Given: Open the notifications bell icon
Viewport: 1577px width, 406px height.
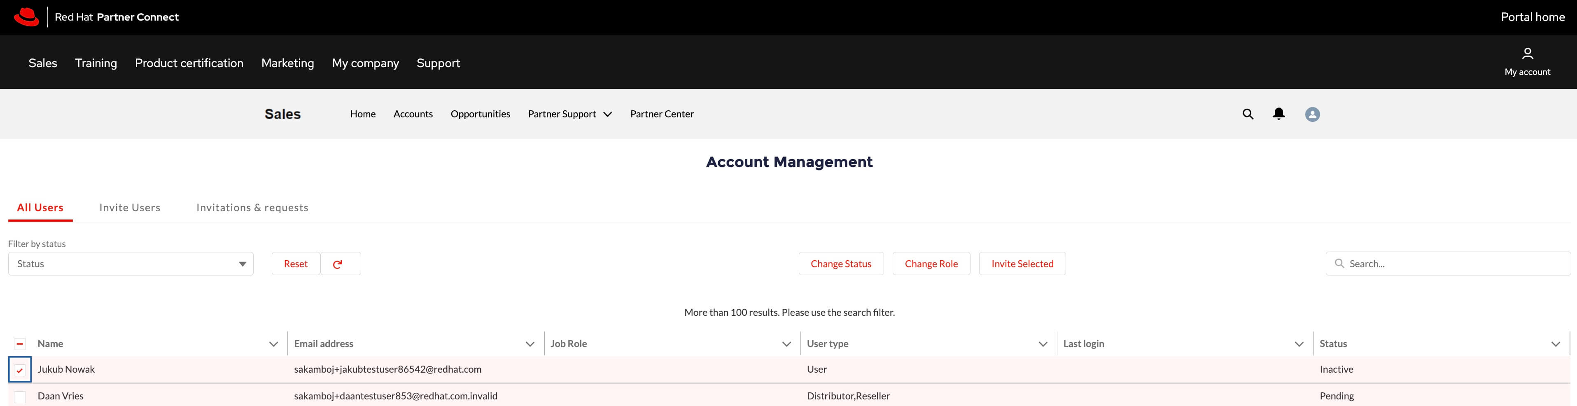Looking at the screenshot, I should [1278, 114].
